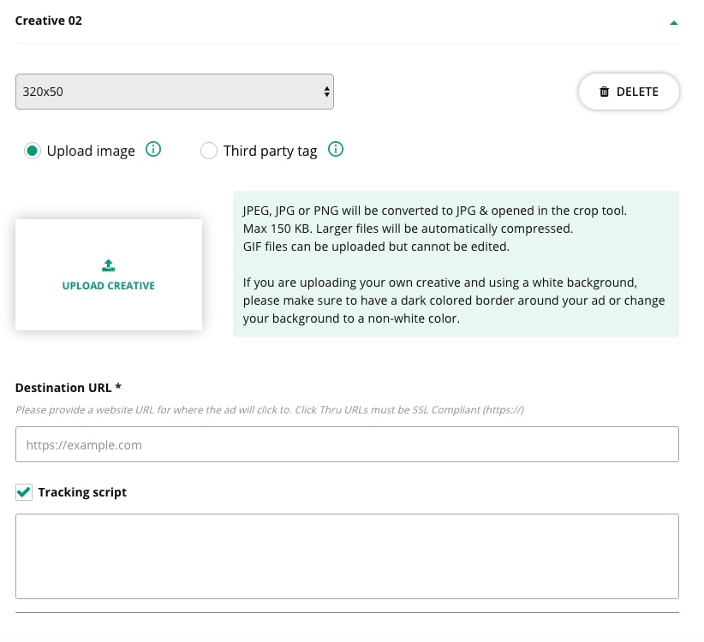The image size is (704, 642).
Task: Focus the Destination URL input field
Action: pyautogui.click(x=347, y=445)
